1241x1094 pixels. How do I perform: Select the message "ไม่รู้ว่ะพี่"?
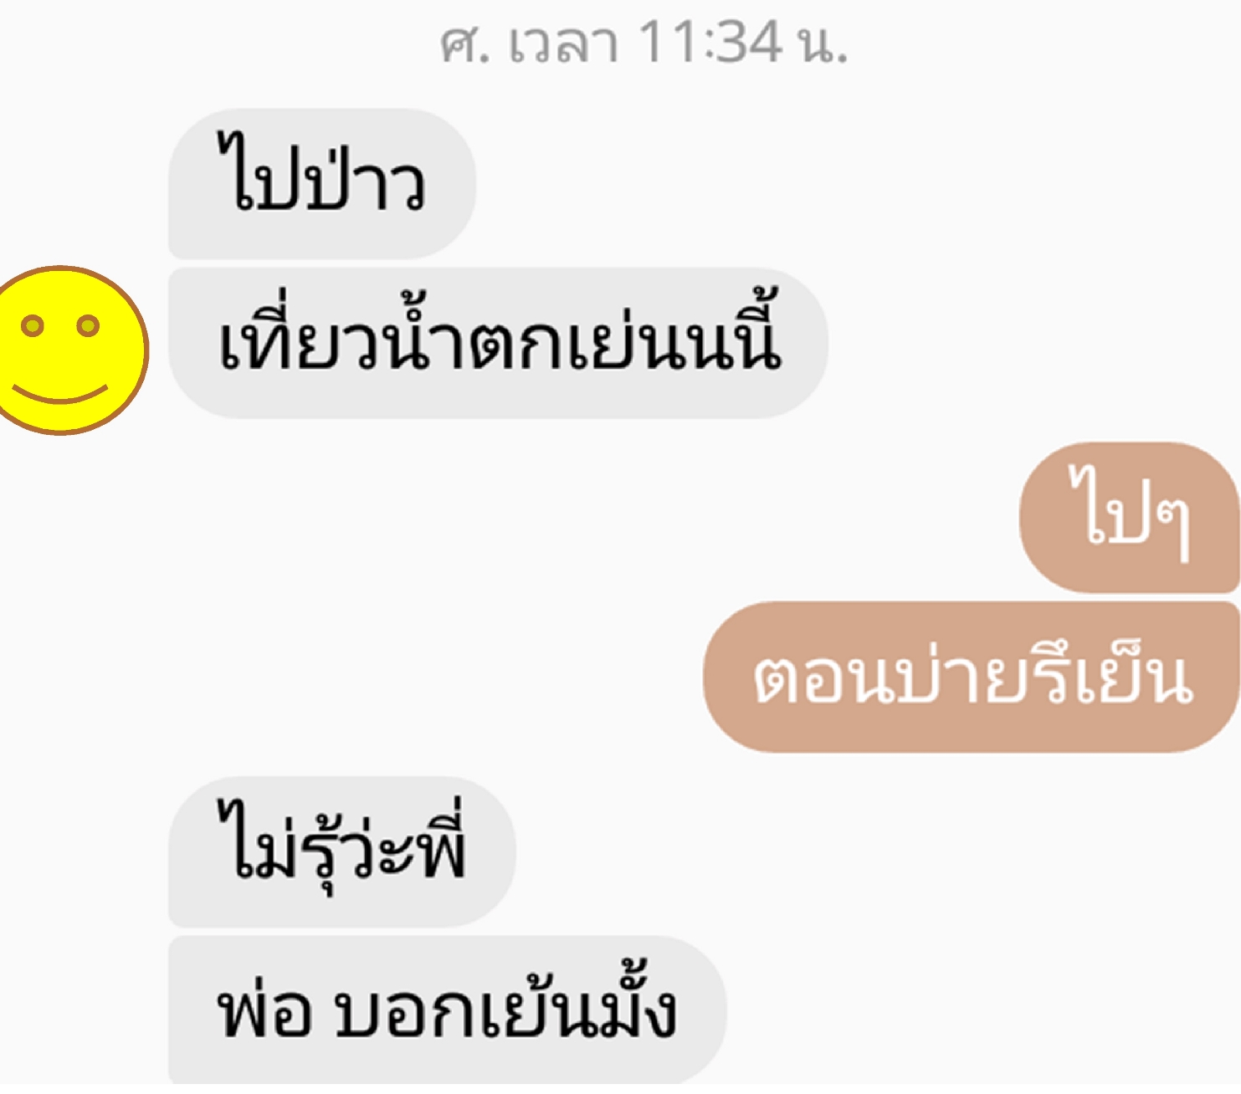(x=342, y=852)
